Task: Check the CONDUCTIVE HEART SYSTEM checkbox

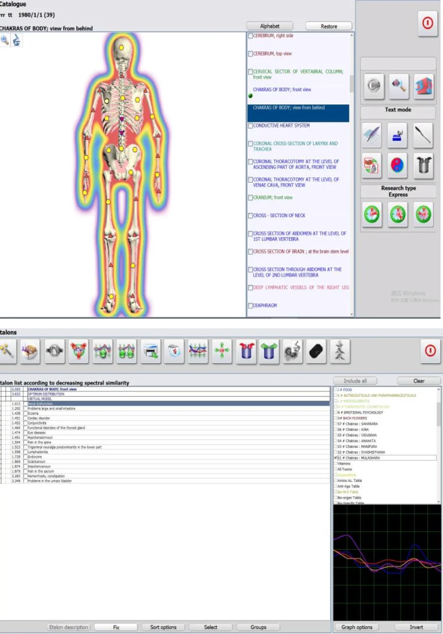Action: [251, 126]
